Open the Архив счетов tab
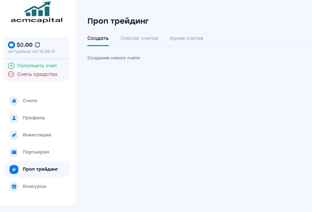This screenshot has width=312, height=212. coord(186,38)
